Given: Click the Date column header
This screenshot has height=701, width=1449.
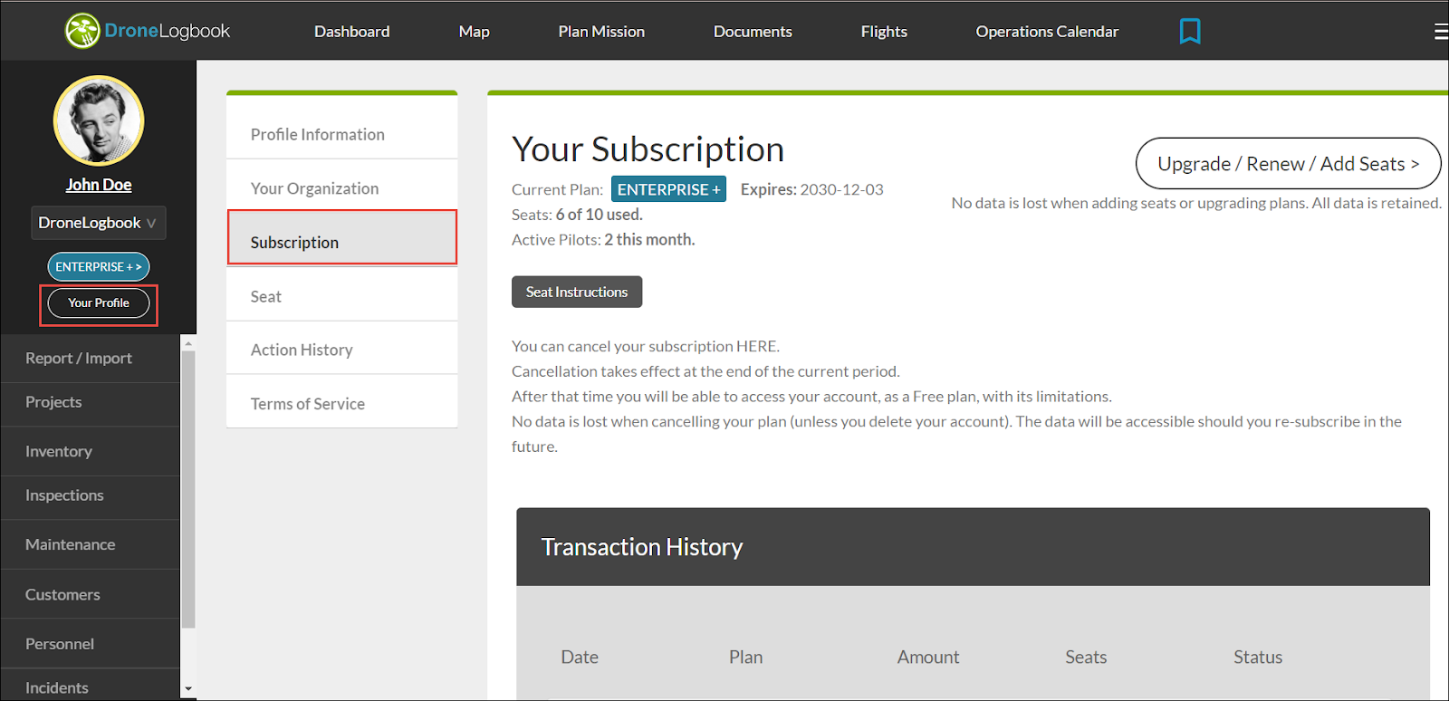Looking at the screenshot, I should tap(580, 658).
